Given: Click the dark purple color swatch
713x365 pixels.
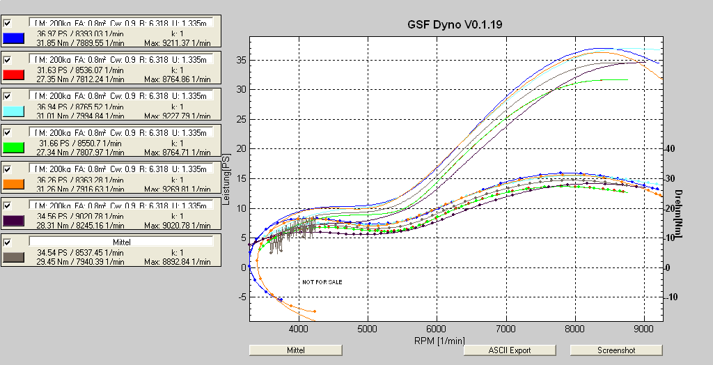Looking at the screenshot, I should [14, 221].
